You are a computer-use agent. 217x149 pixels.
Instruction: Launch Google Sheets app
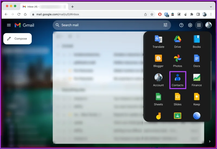[x=158, y=99]
